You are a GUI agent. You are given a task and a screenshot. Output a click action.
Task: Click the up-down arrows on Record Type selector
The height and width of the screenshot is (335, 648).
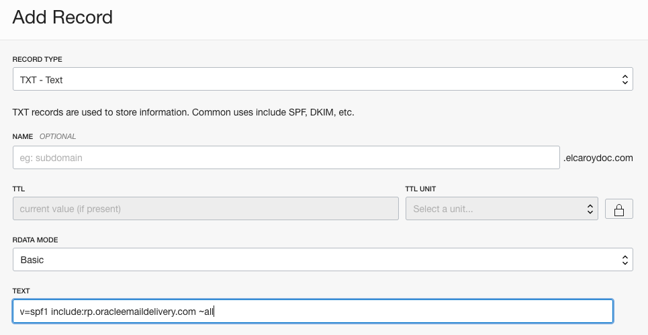click(x=625, y=80)
